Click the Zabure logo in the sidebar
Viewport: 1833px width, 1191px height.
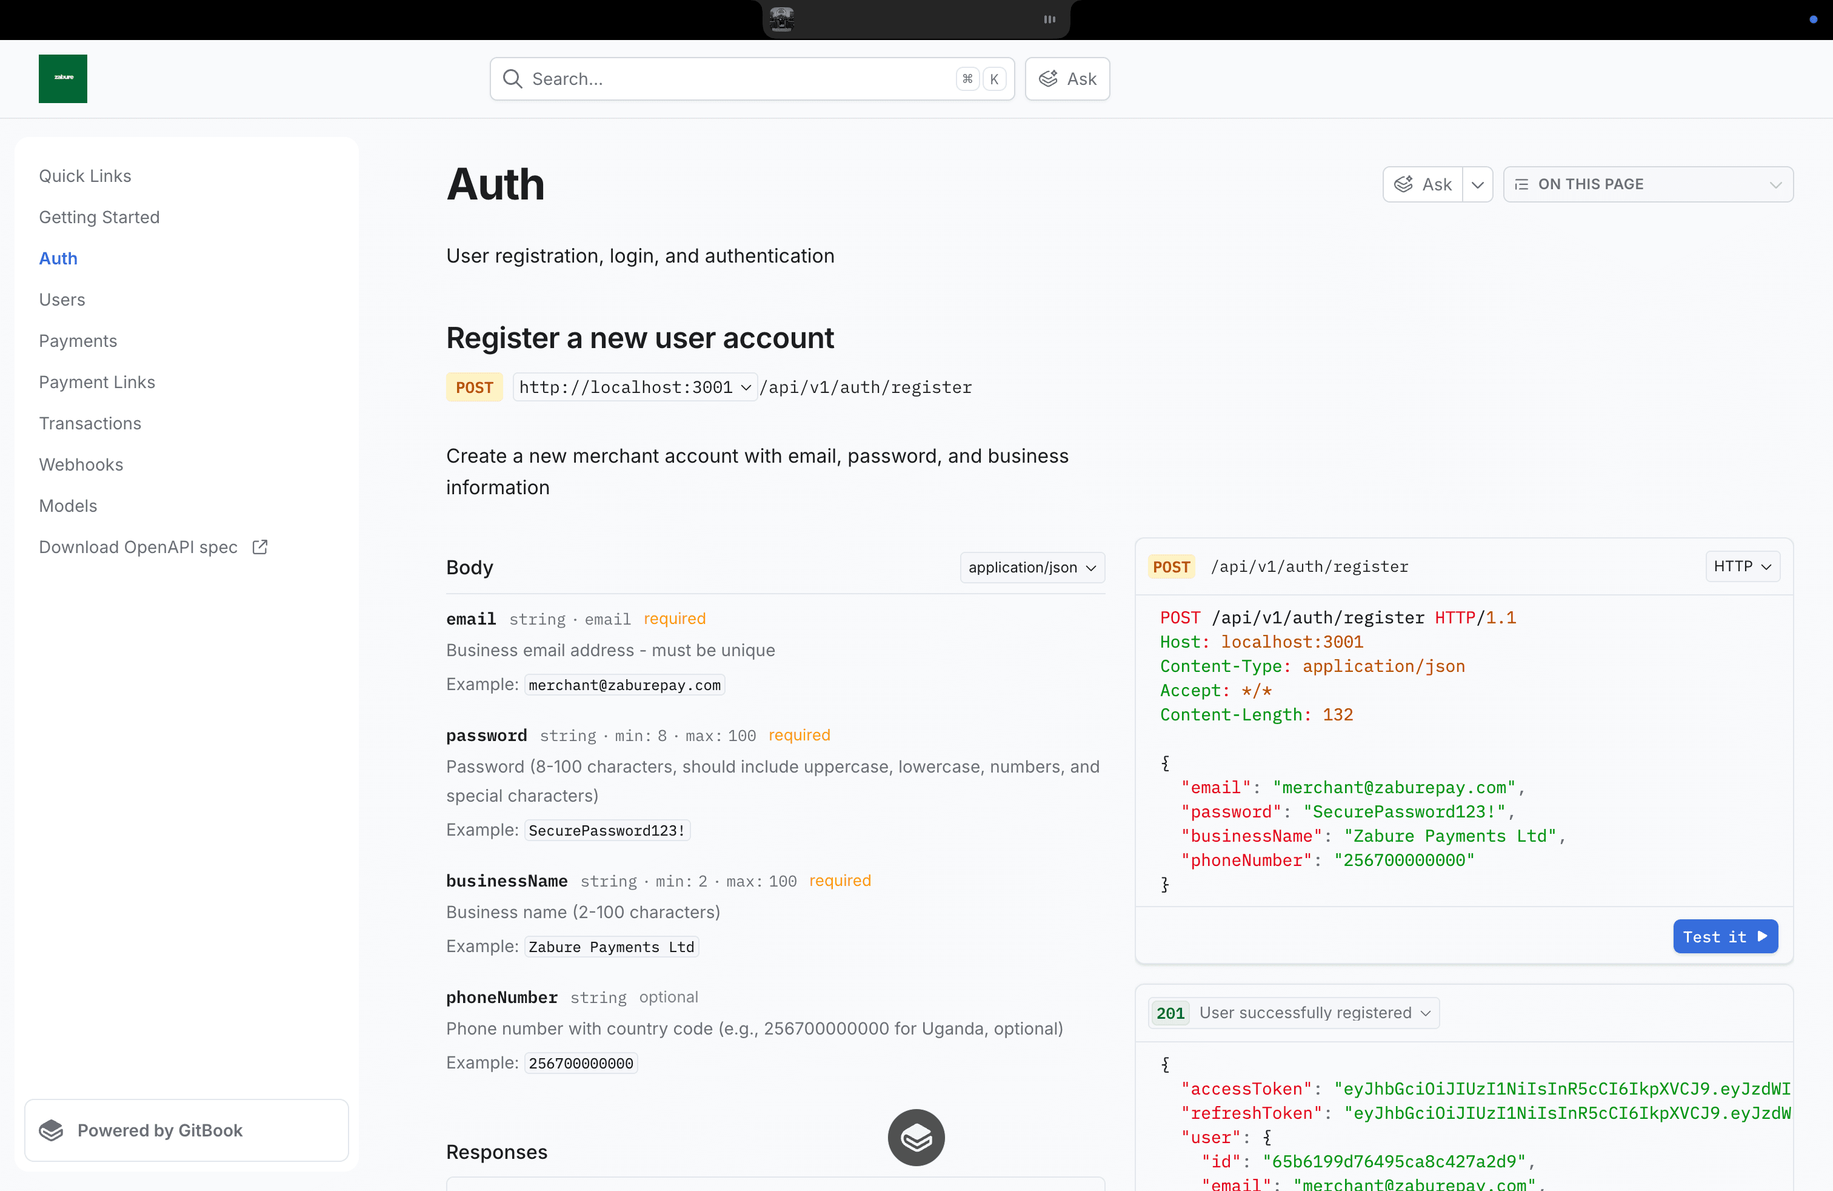pyautogui.click(x=62, y=78)
